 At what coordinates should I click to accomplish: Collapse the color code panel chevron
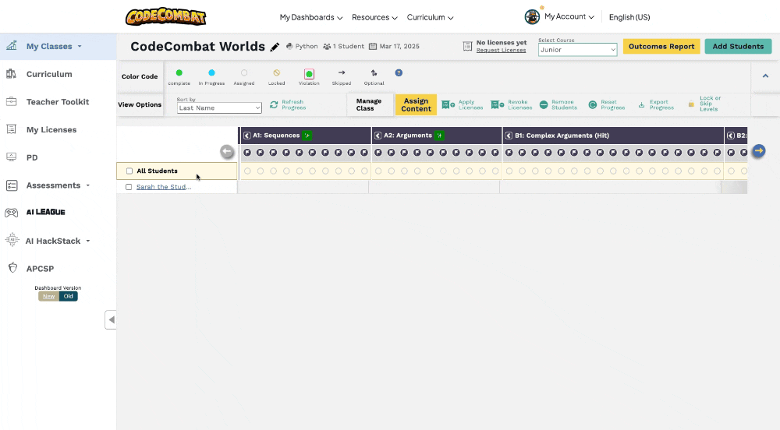[765, 76]
